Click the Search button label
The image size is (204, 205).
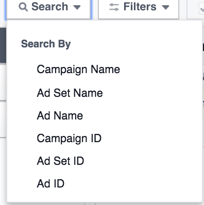[50, 7]
